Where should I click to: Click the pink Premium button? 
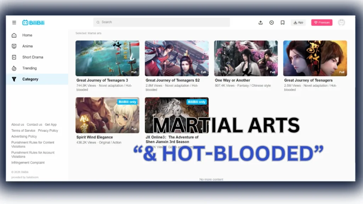322,22
